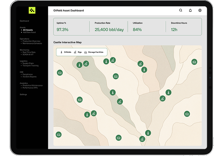Select the rig marker nearest the legend's right edge
Image resolution: width=224 pixels, height=156 pixels.
pos(113,60)
